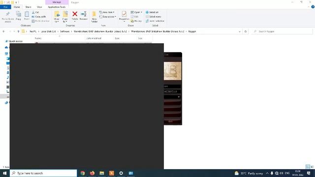Click Paste shortcut in ribbon
Screen dimensions: 315x177
[40, 21]
